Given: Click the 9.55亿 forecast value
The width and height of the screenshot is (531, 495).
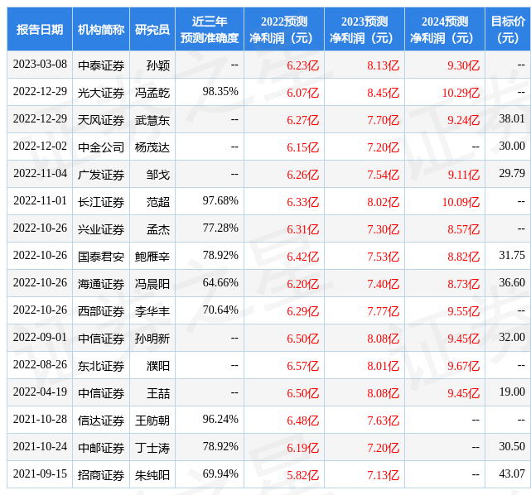Looking at the screenshot, I should pyautogui.click(x=463, y=311).
